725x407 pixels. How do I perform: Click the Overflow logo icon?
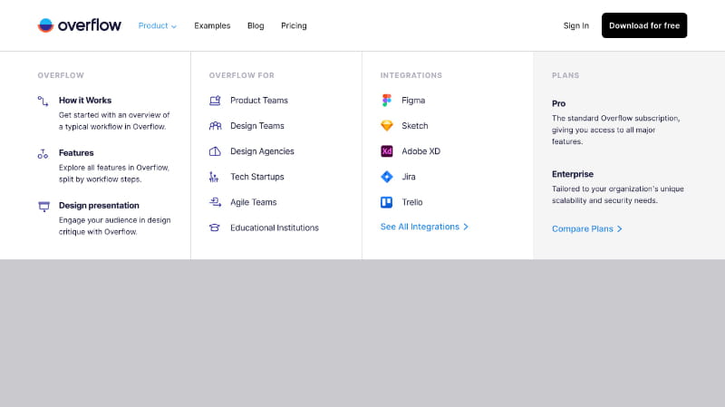[46, 25]
